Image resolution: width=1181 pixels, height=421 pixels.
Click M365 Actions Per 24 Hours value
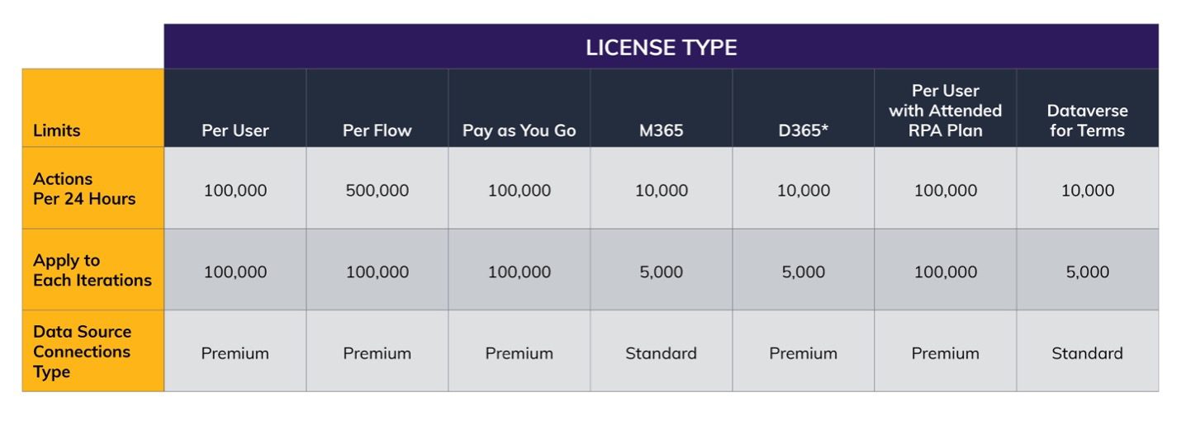(662, 191)
